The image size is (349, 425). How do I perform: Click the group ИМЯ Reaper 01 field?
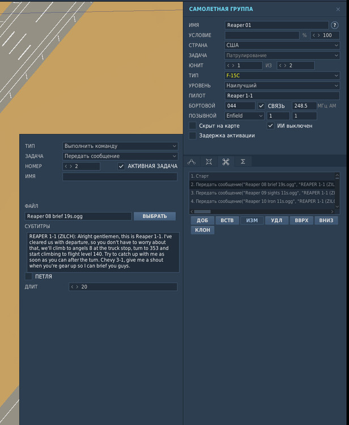coord(276,25)
